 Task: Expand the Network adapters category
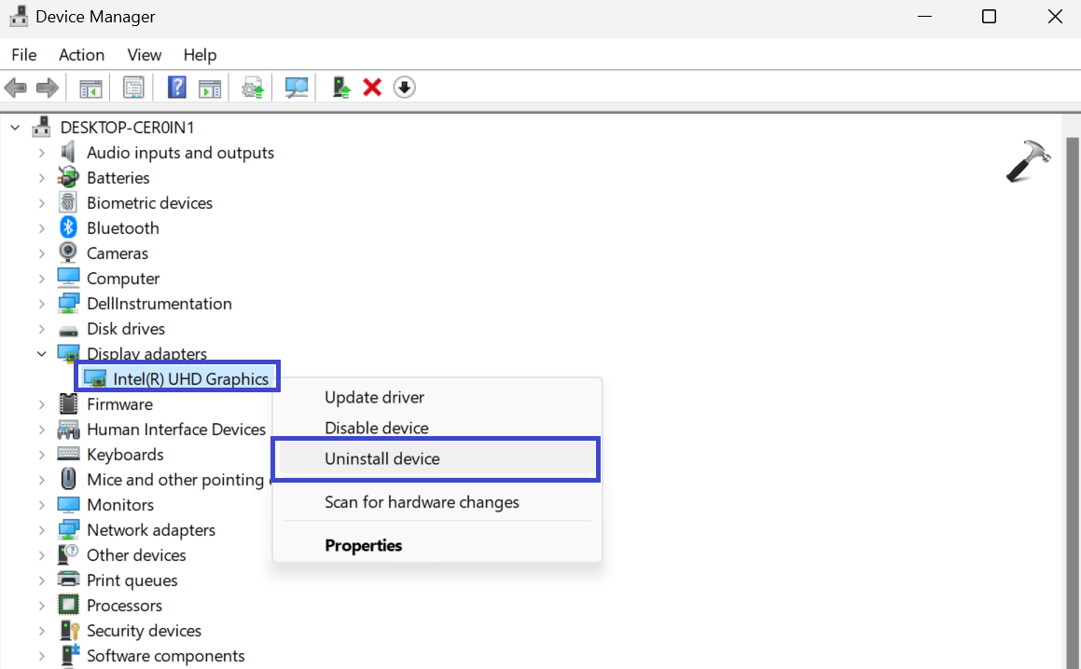point(41,530)
